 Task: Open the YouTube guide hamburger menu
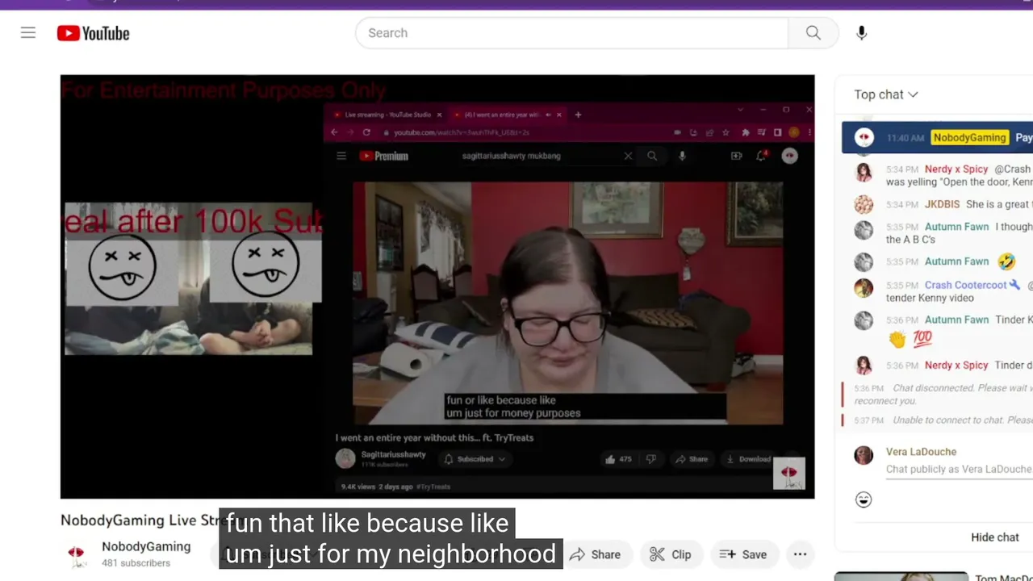[x=28, y=33]
